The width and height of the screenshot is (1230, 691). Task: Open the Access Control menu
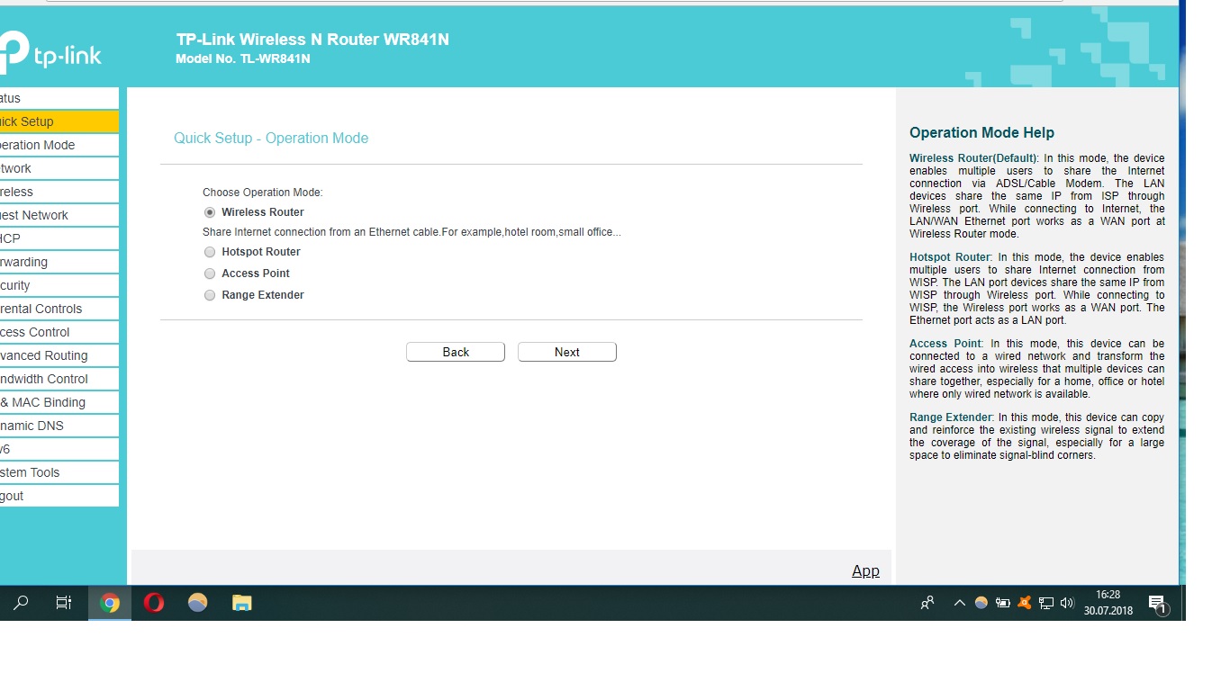pos(59,332)
